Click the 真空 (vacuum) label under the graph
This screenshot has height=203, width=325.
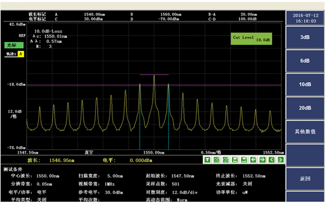click(89, 153)
